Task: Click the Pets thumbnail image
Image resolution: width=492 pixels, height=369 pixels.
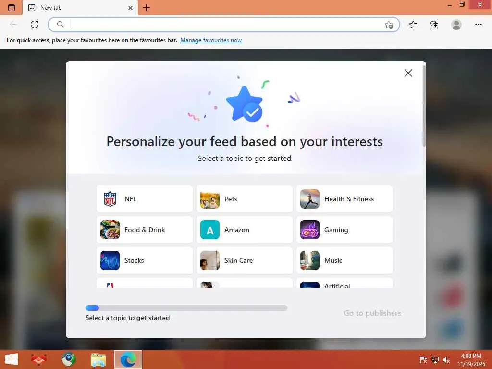Action: (x=210, y=199)
